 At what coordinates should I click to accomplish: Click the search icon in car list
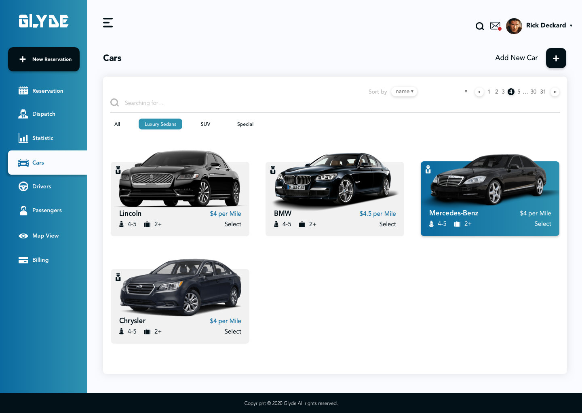(115, 102)
